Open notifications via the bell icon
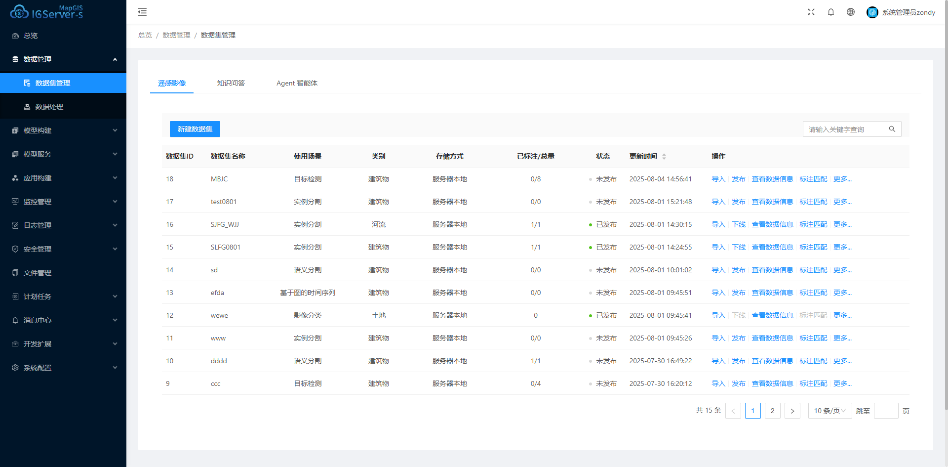This screenshot has height=467, width=948. [x=831, y=12]
